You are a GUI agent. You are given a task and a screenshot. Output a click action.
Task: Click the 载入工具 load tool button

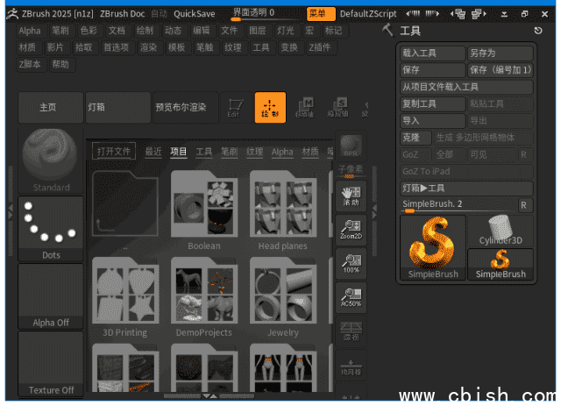coord(431,53)
